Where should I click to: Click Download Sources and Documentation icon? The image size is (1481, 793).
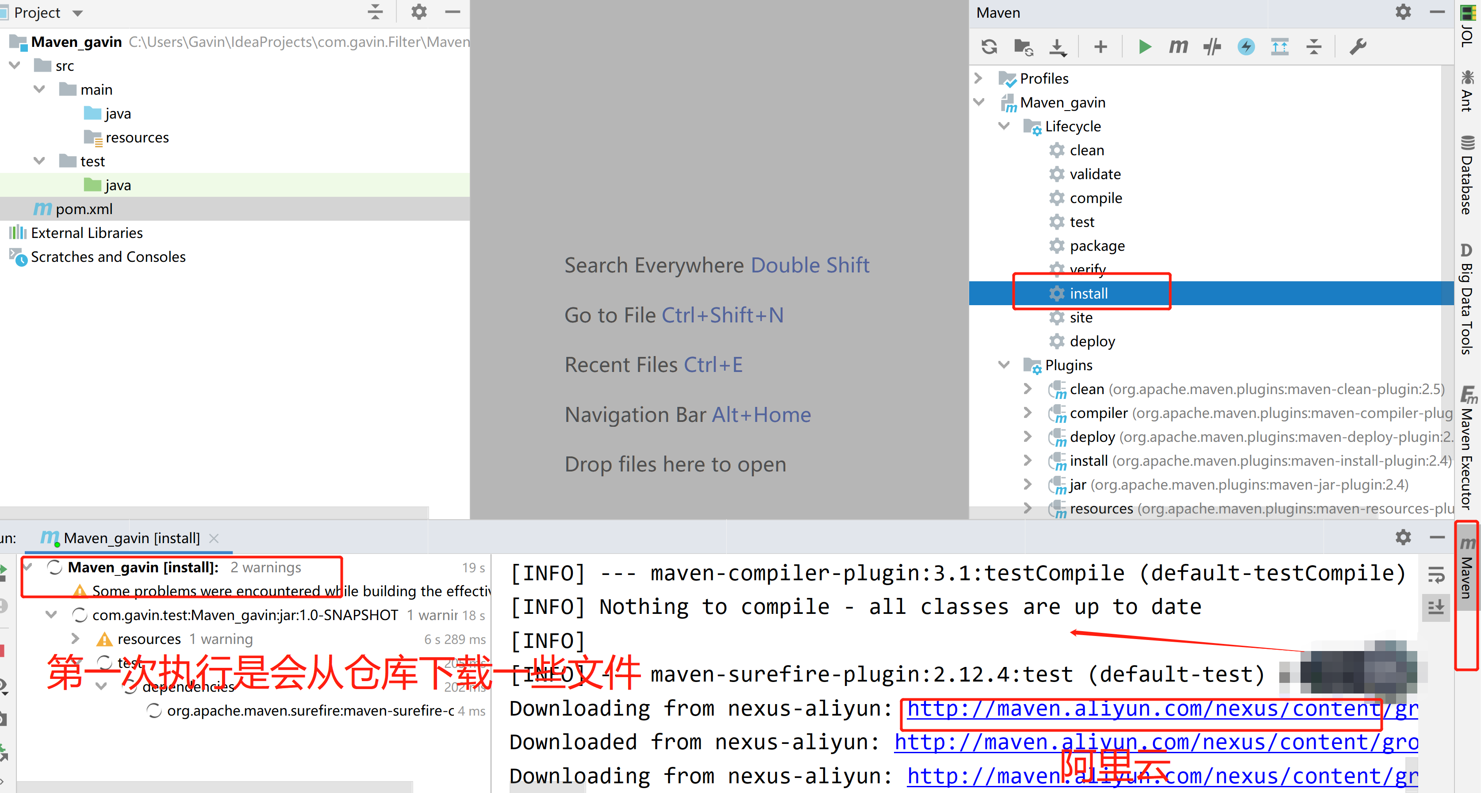coord(1057,46)
